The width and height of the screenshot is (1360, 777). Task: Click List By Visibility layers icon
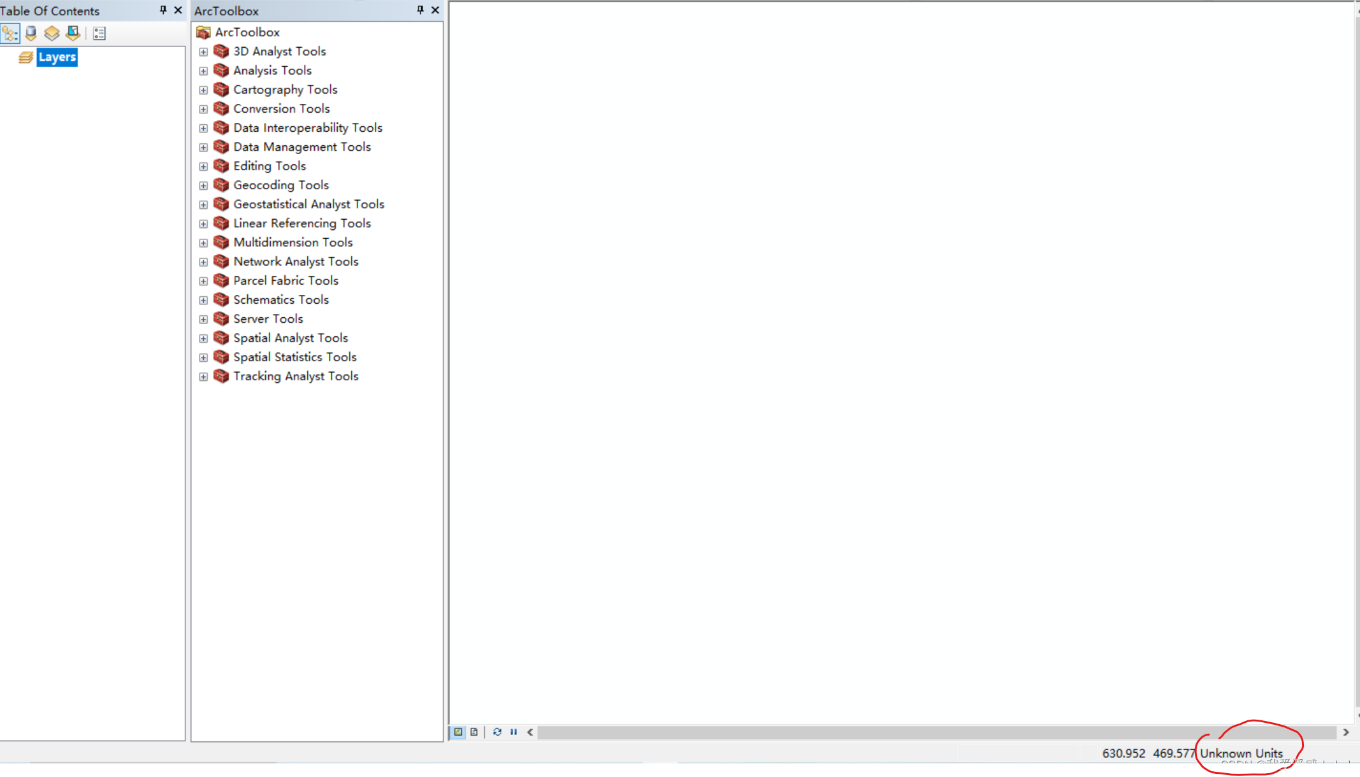[52, 33]
